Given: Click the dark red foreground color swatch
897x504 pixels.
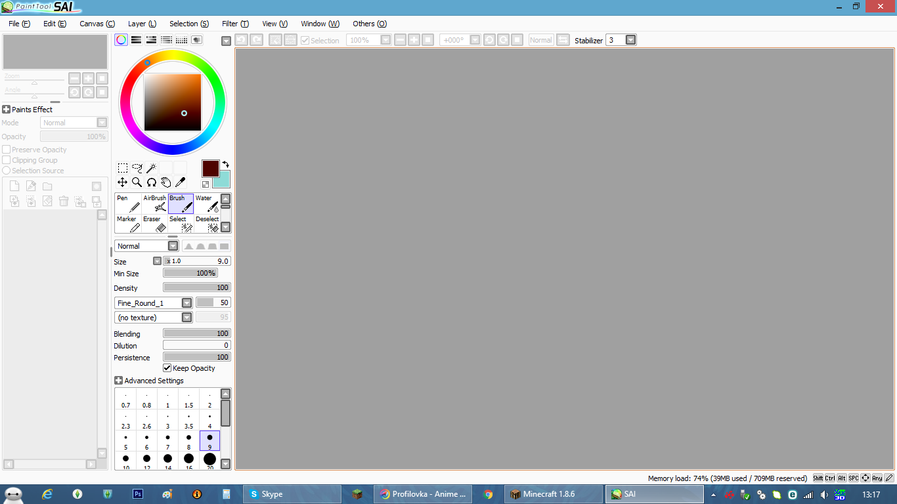Looking at the screenshot, I should 210,168.
